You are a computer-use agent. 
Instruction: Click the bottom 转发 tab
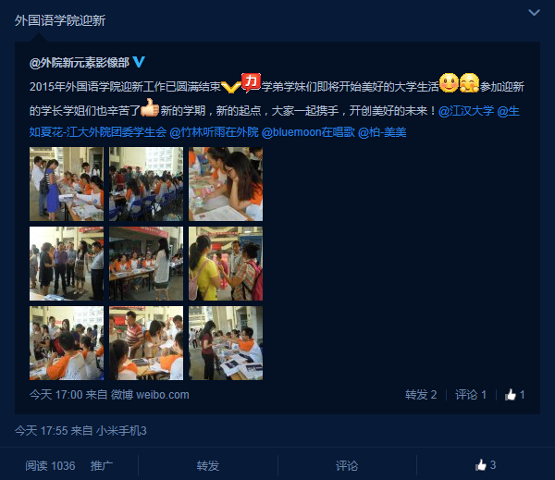pyautogui.click(x=208, y=465)
